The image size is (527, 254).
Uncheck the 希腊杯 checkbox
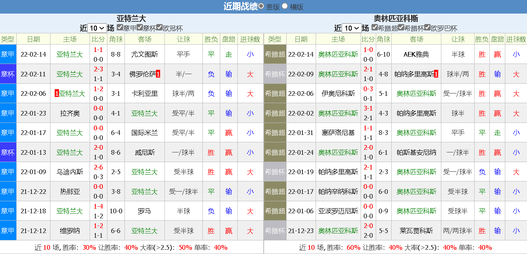tap(401, 28)
